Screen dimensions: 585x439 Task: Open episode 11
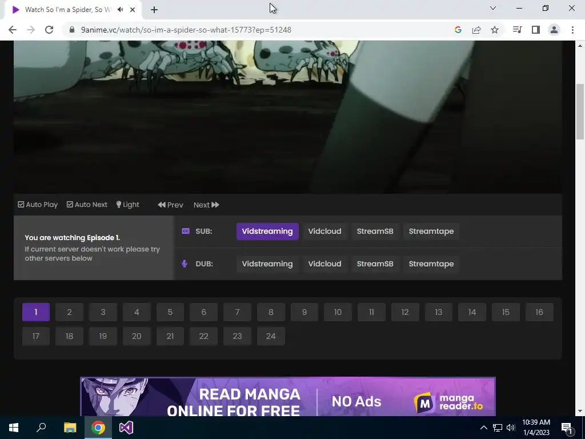point(371,312)
